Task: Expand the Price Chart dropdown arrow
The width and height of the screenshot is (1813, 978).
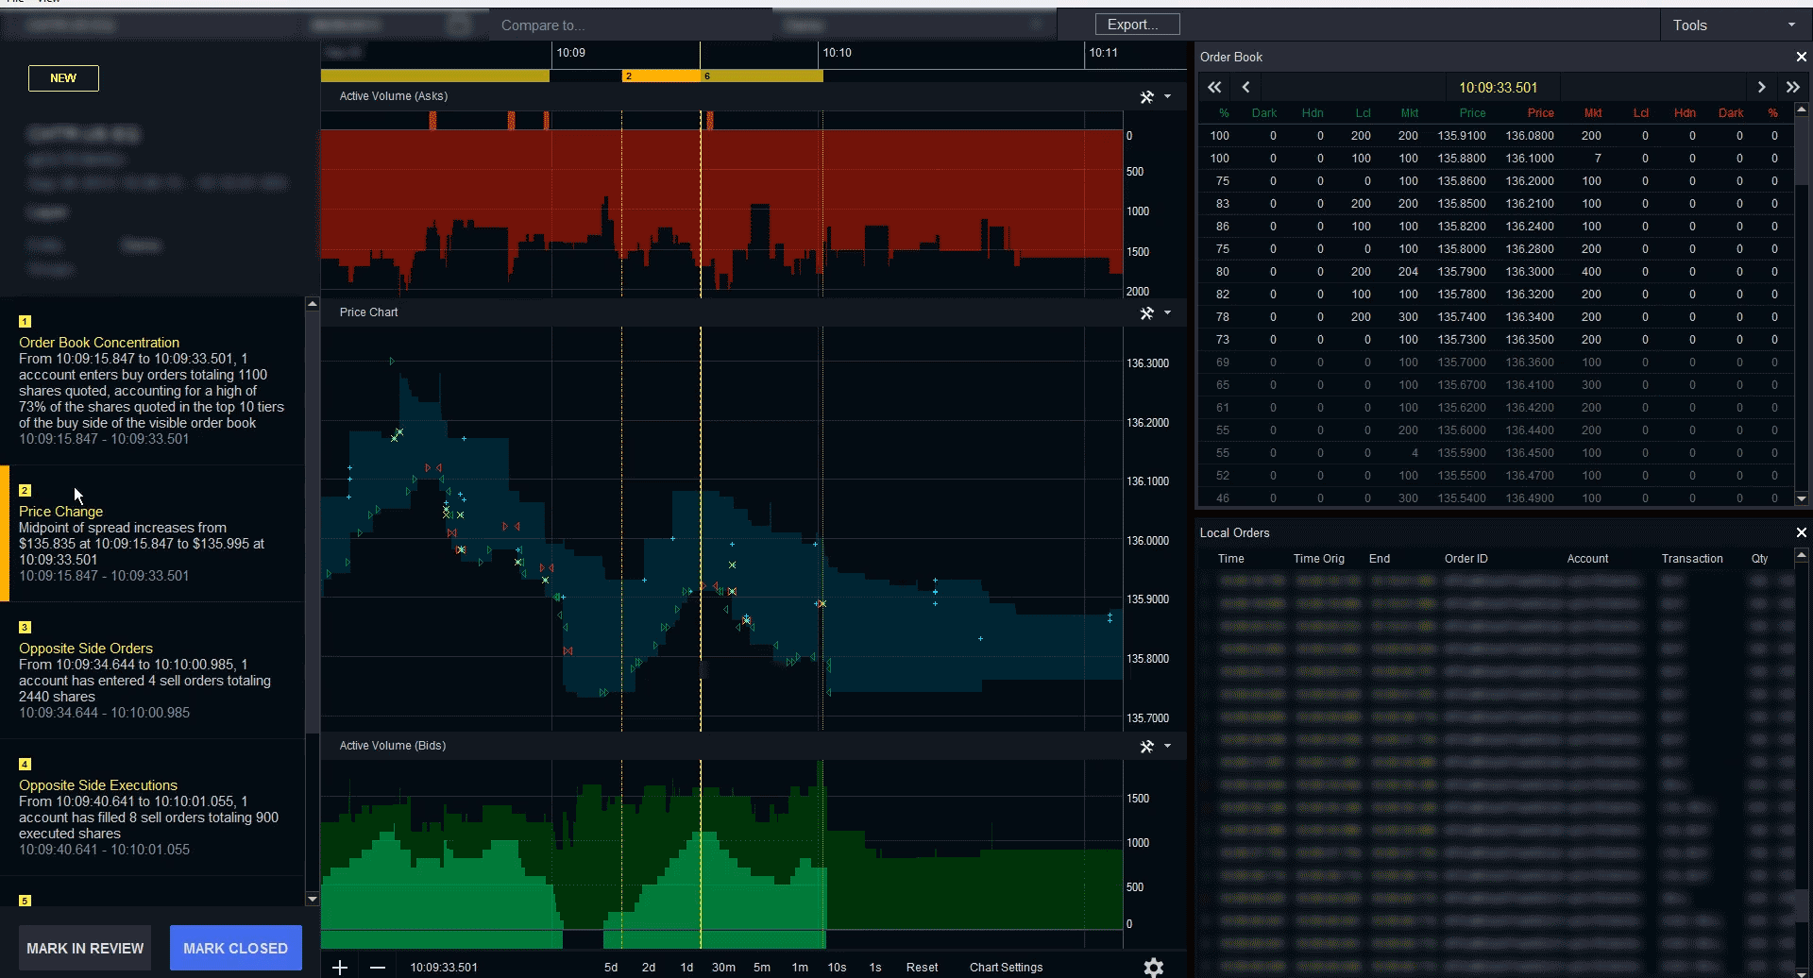Action: tap(1168, 313)
